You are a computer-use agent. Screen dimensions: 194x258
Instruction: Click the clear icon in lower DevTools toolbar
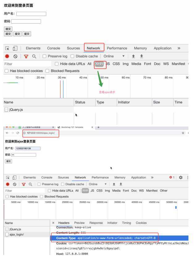pyautogui.click(x=15, y=184)
